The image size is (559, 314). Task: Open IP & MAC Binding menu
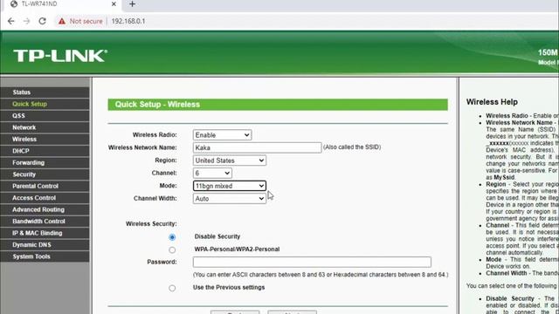click(45, 233)
